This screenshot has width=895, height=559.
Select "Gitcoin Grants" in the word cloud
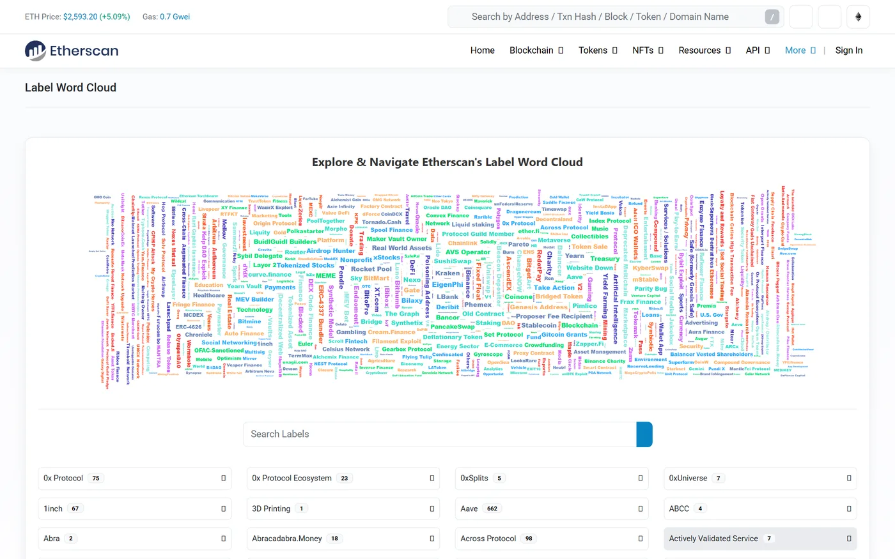pyautogui.click(x=564, y=335)
